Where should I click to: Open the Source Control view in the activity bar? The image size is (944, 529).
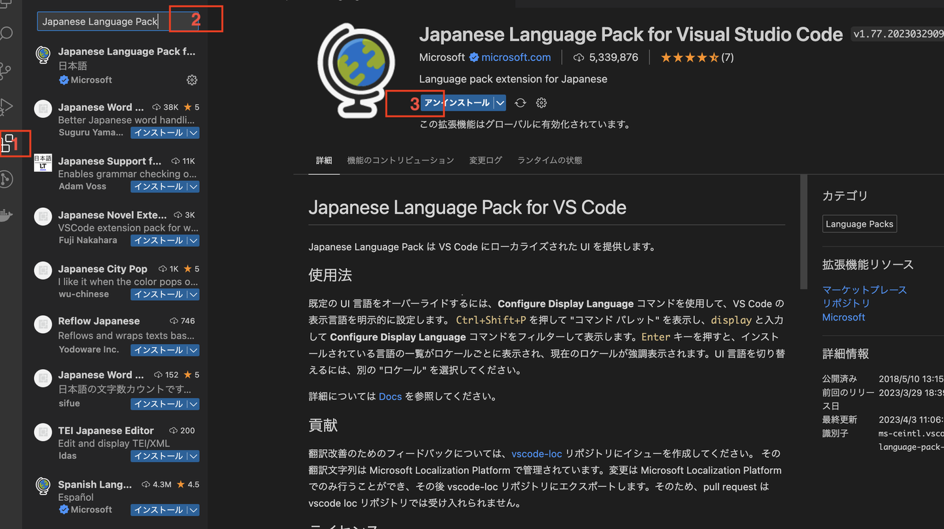(6, 70)
